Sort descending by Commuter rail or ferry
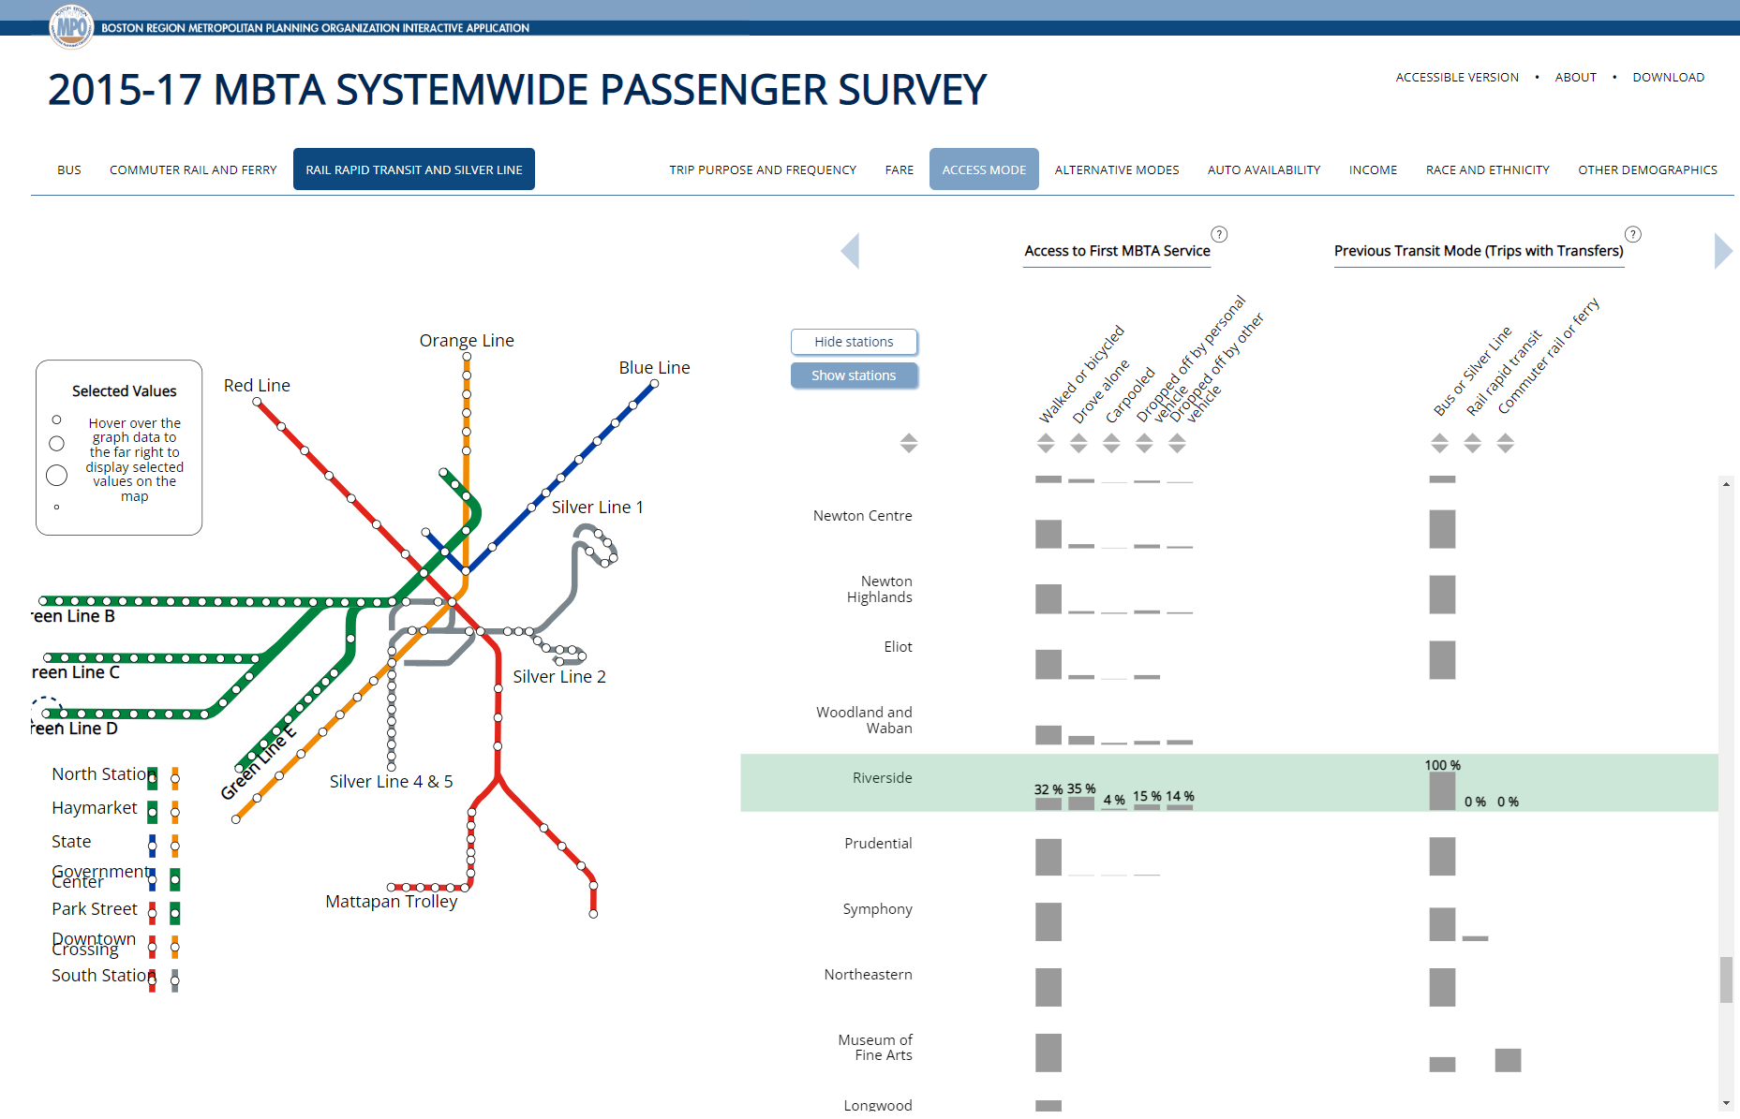 (1506, 449)
